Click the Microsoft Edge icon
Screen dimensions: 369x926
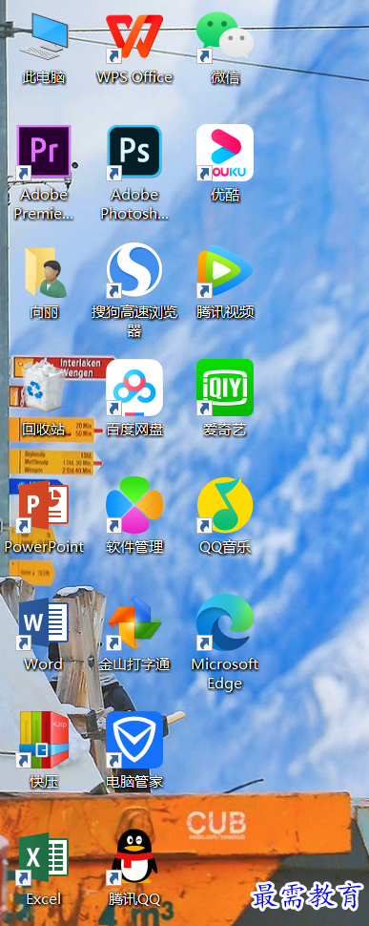225,622
